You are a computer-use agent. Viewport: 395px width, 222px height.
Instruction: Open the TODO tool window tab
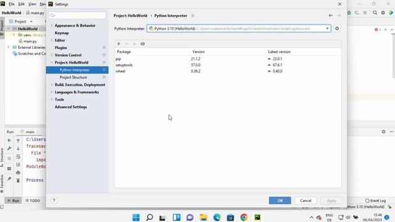33,200
